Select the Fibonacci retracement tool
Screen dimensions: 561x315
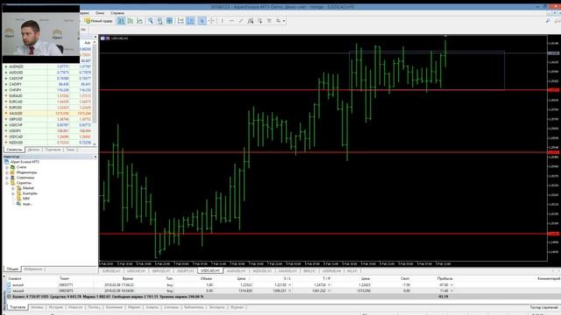click(x=259, y=21)
